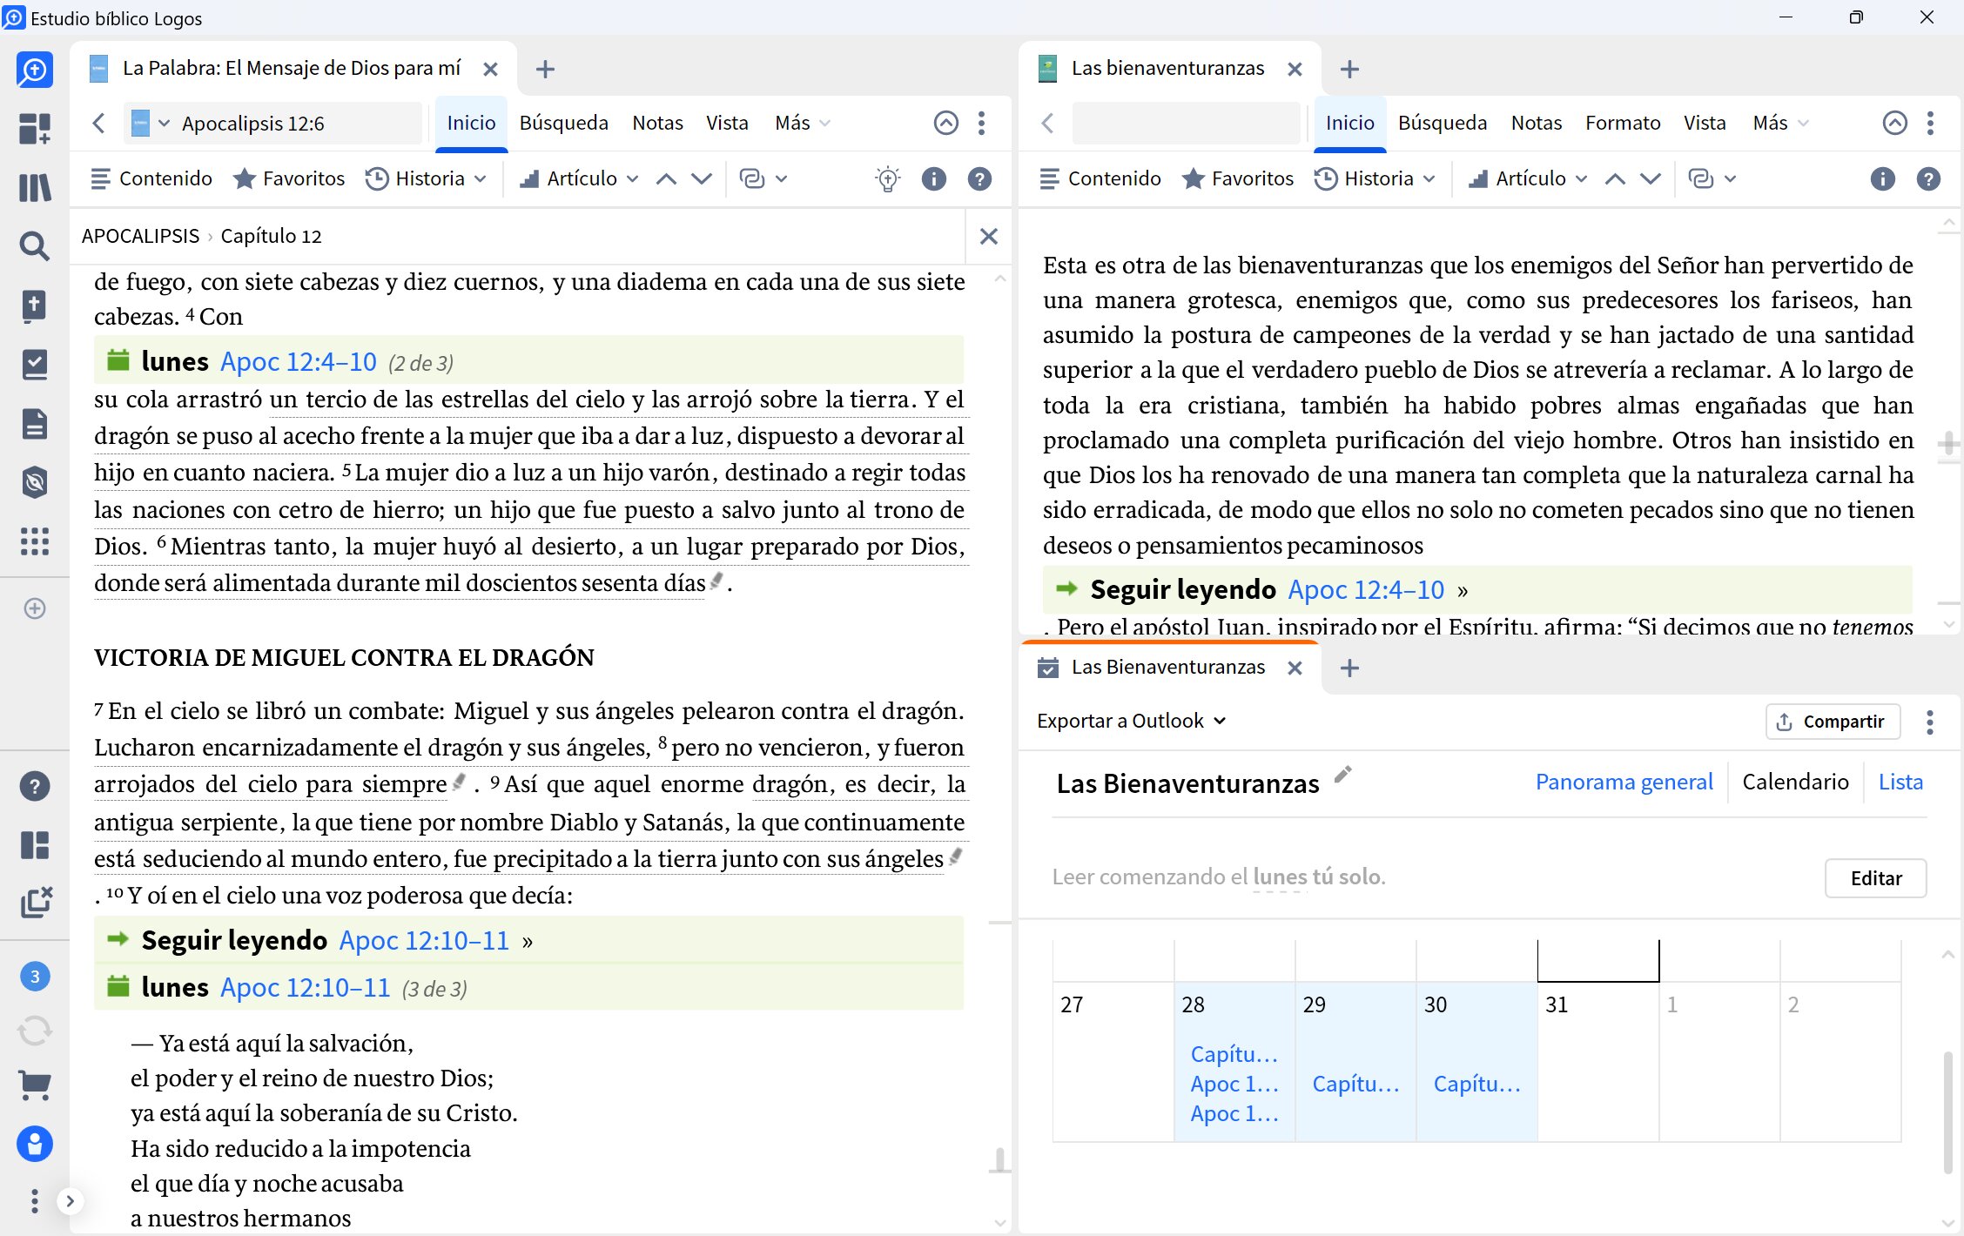Open lunes Apoc 12:4–10 reading link
The image size is (1964, 1236).
click(298, 361)
